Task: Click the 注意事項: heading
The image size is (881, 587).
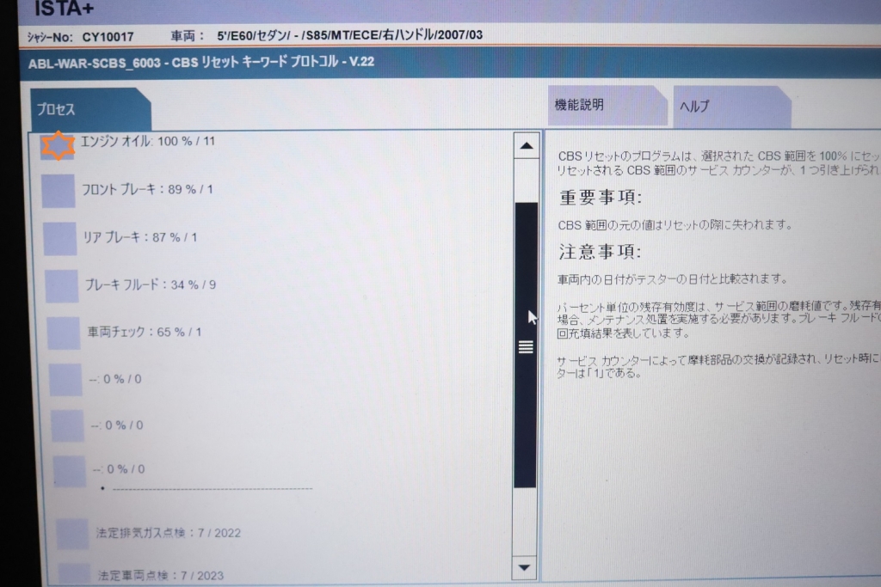Action: point(600,252)
